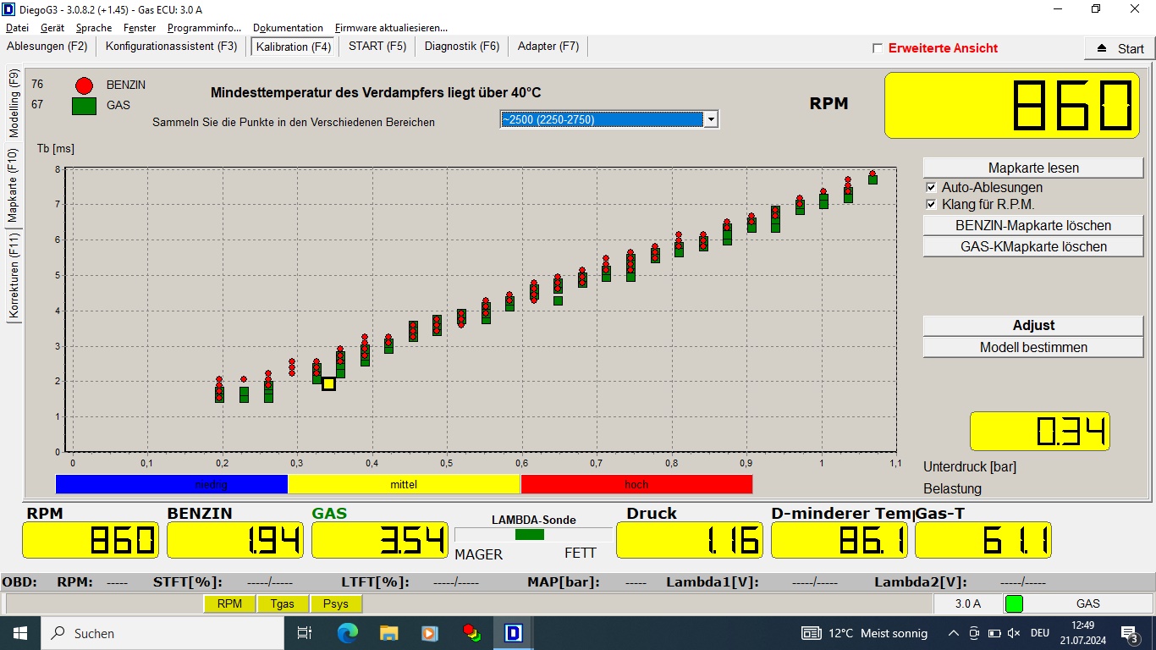Click the Unterdruck 0.34 display

(1039, 432)
